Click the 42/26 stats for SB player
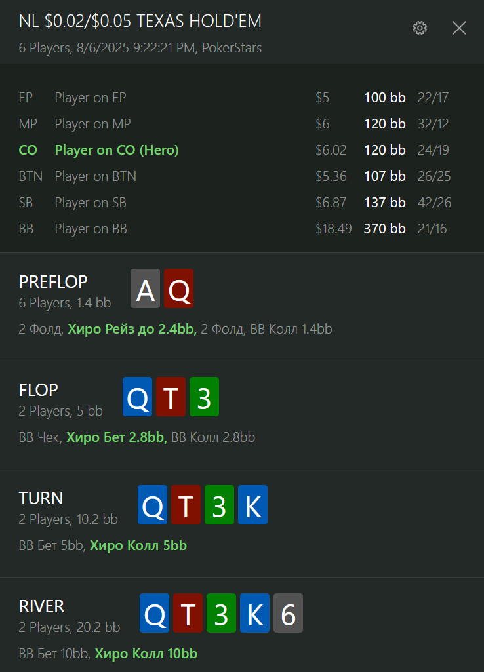The height and width of the screenshot is (672, 484). pyautogui.click(x=434, y=203)
